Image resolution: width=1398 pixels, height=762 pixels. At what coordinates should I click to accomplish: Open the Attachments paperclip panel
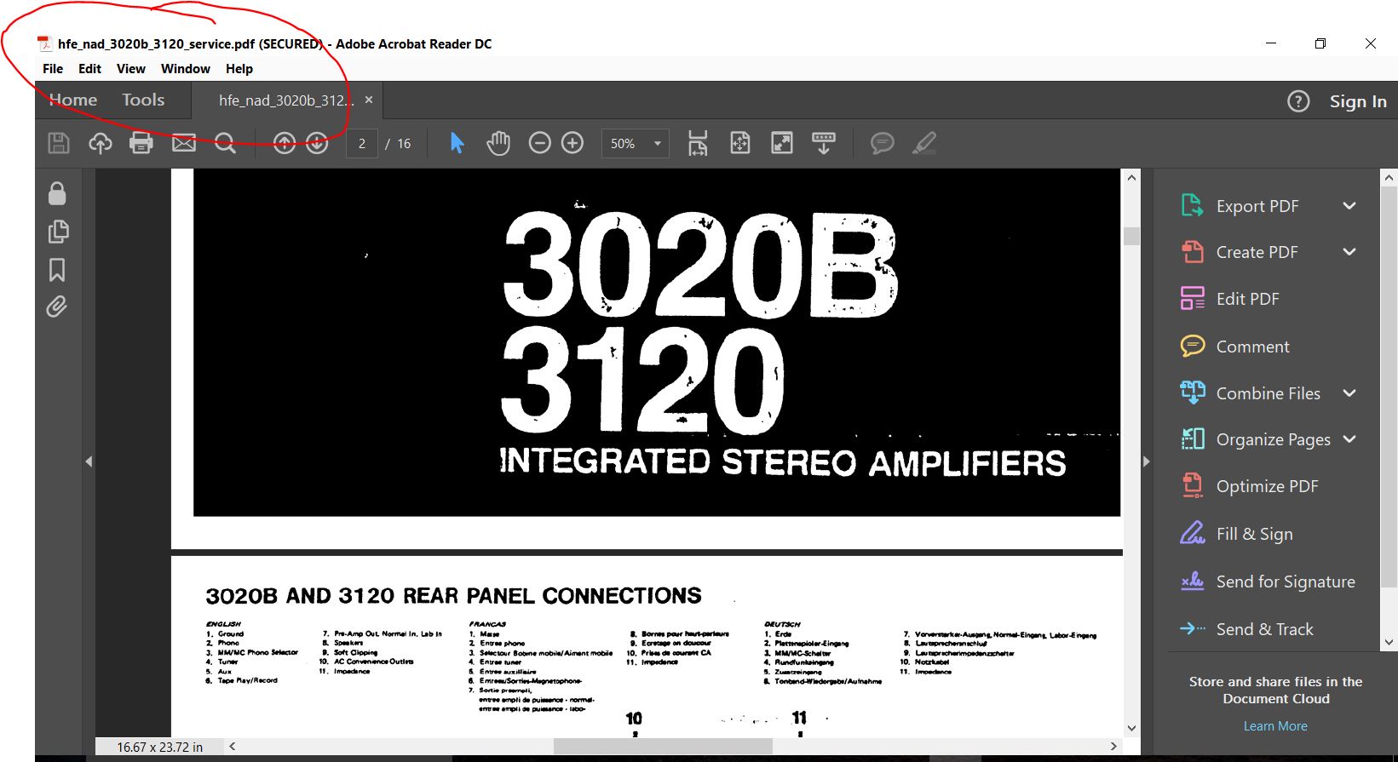pos(57,307)
